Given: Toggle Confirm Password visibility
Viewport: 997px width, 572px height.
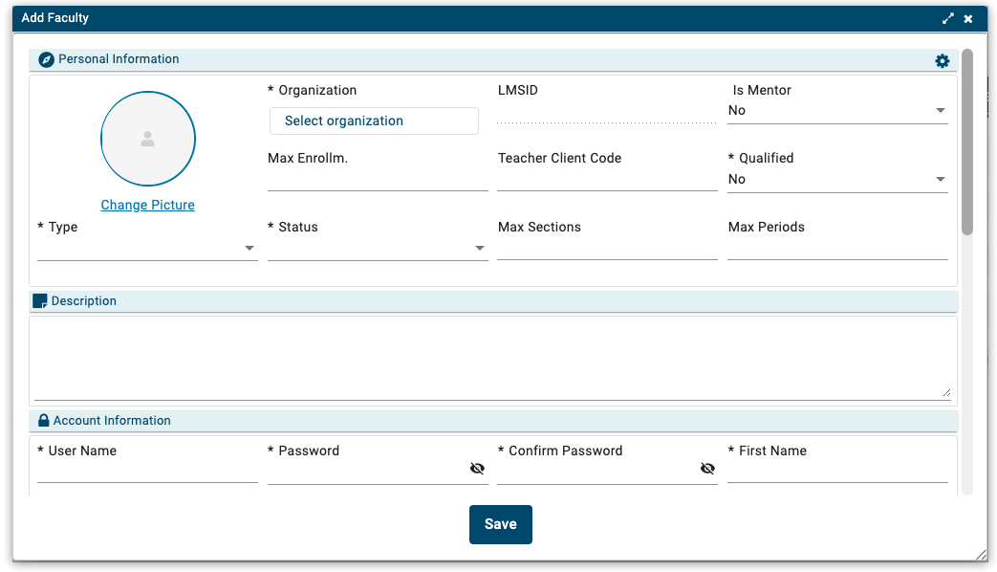Looking at the screenshot, I should pyautogui.click(x=707, y=469).
